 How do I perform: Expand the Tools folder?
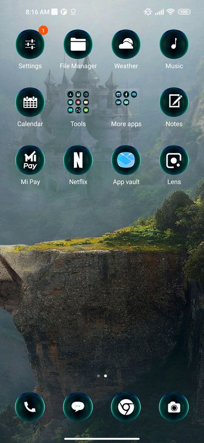click(x=78, y=102)
